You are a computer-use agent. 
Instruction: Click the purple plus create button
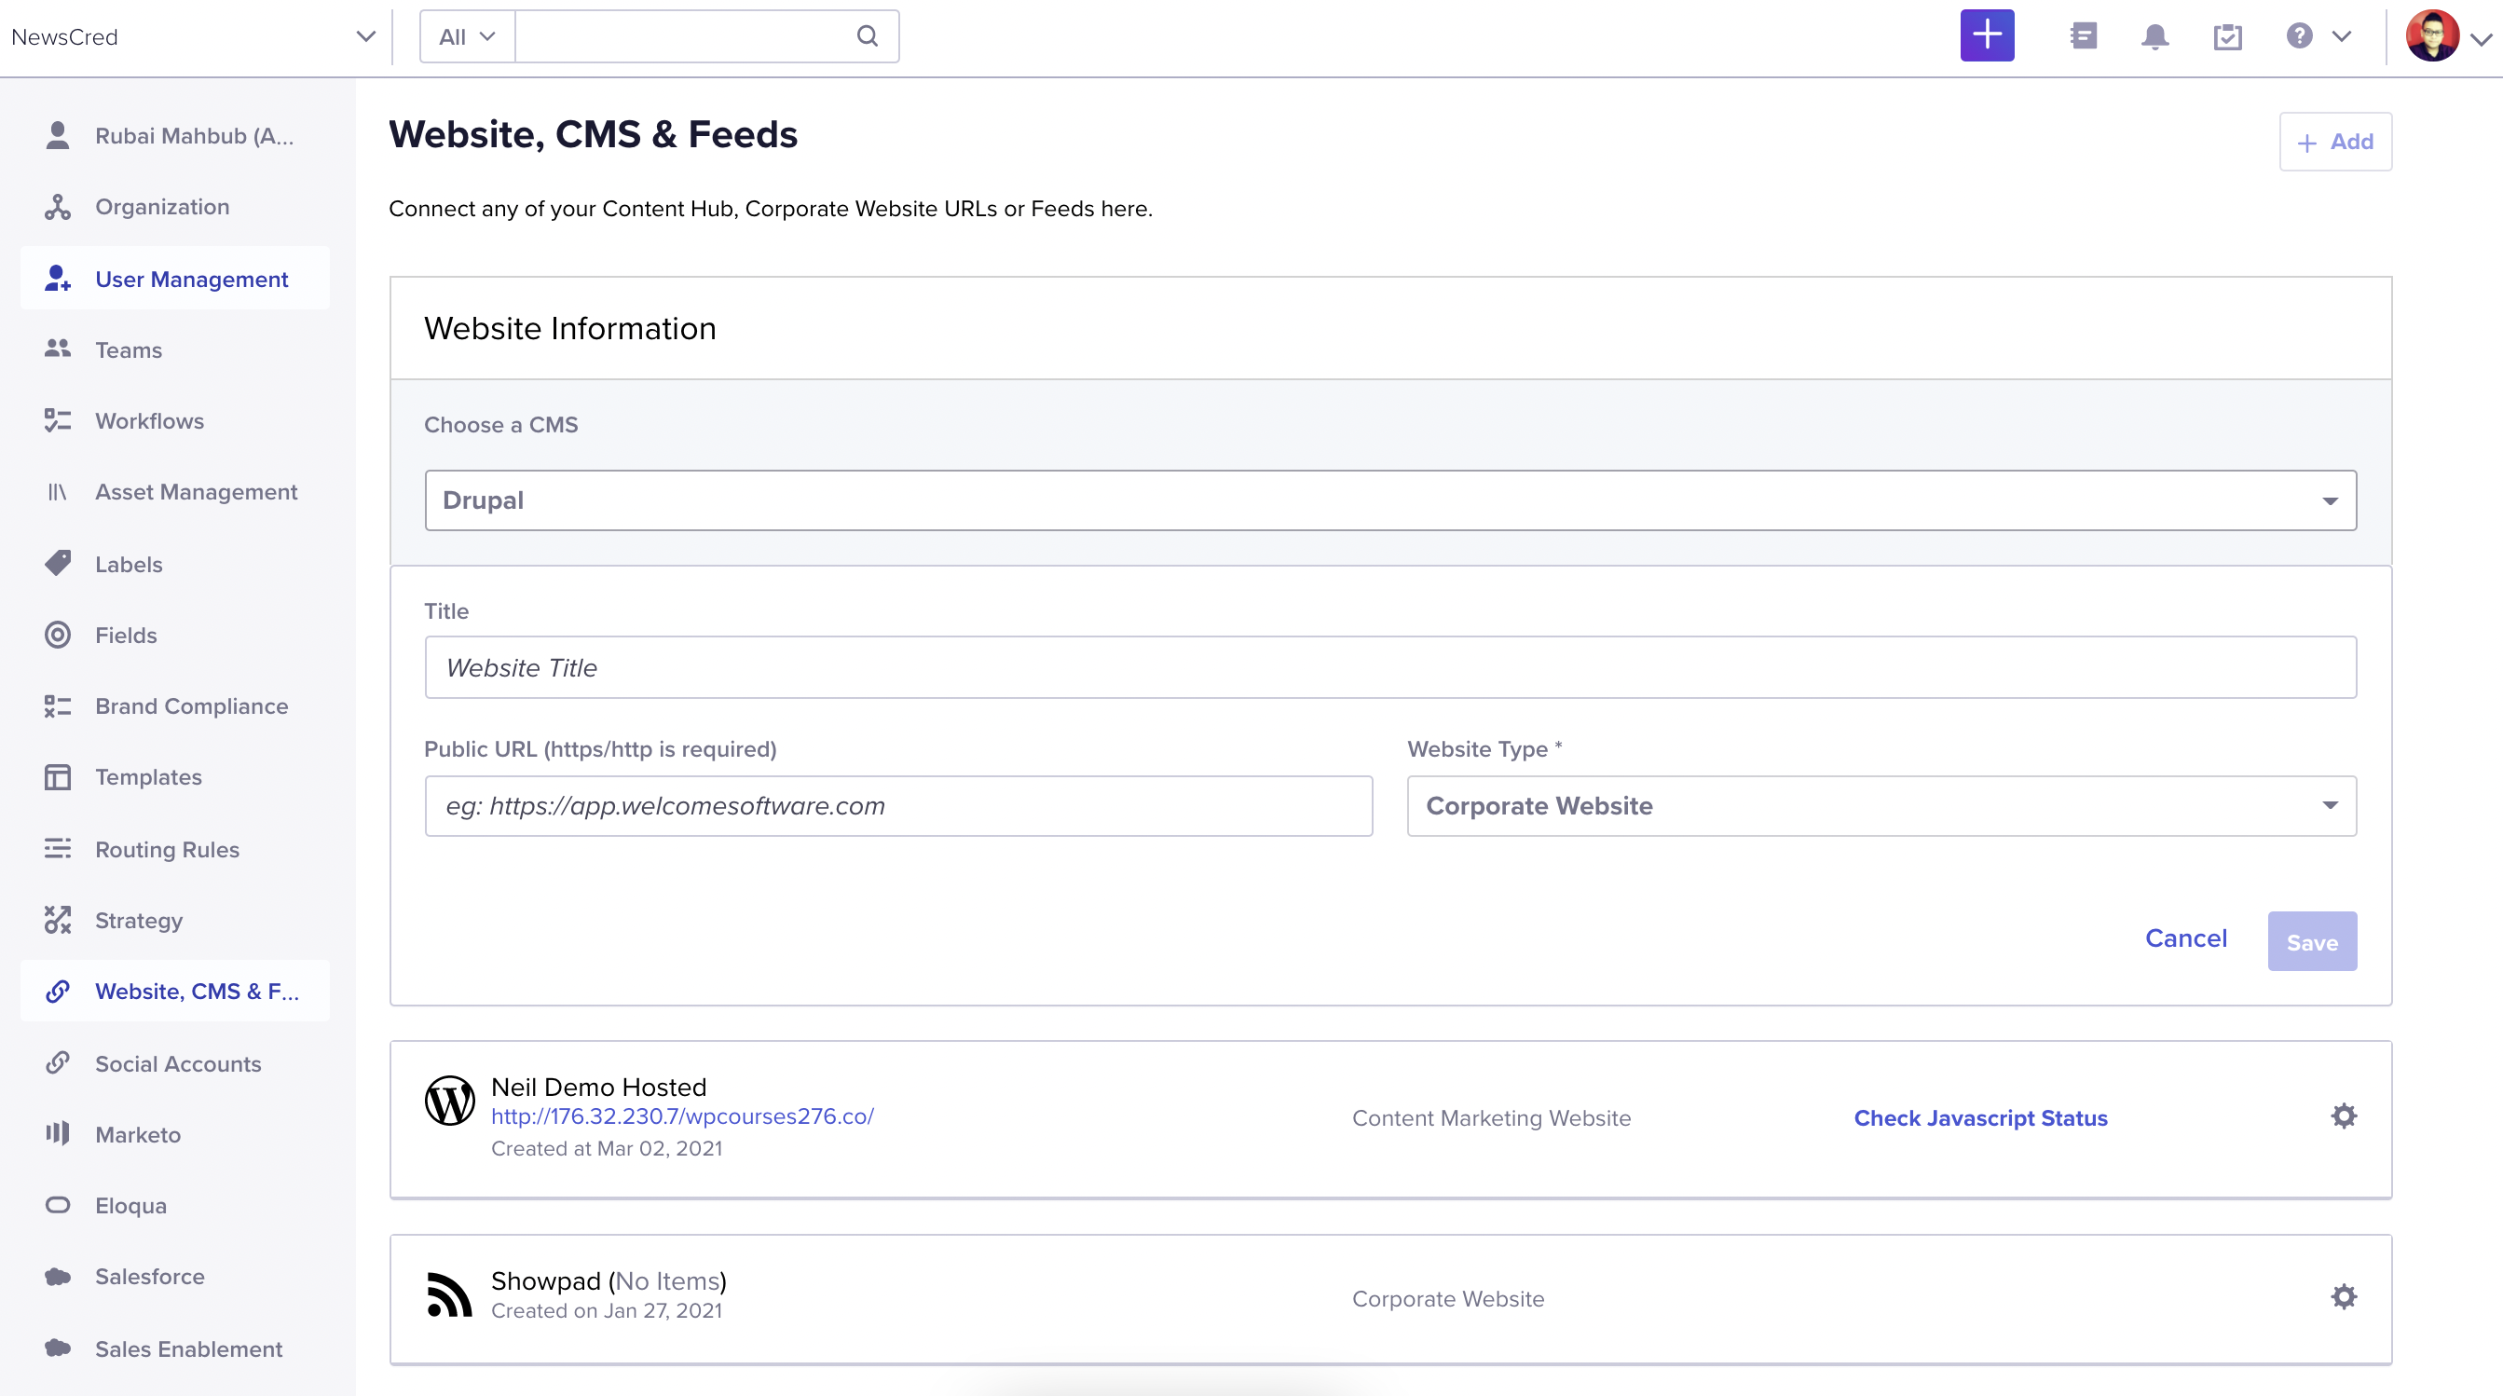pos(1986,36)
